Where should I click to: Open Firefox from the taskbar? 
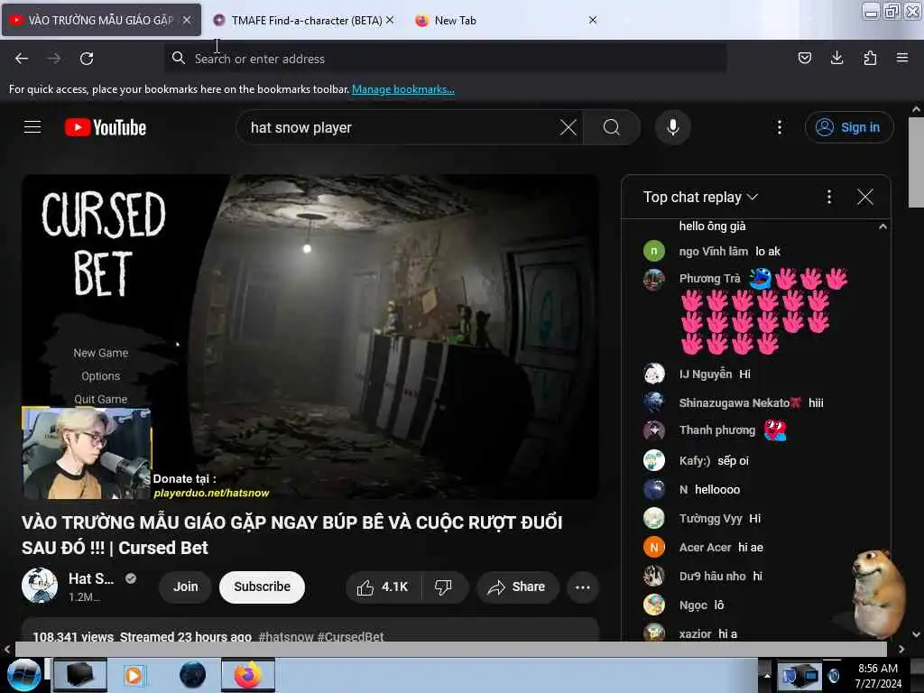pos(248,675)
